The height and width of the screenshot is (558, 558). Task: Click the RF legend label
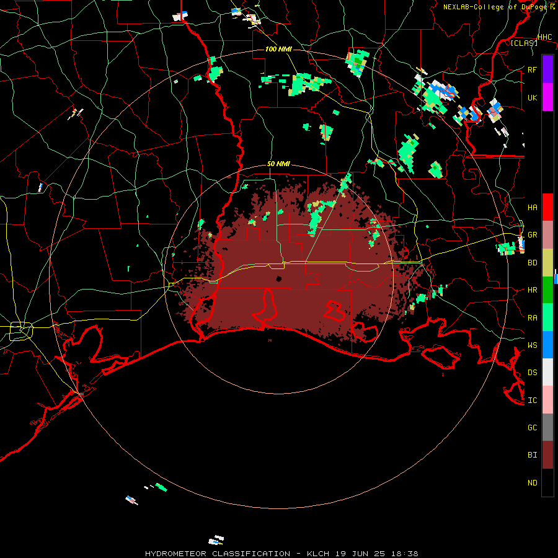[x=532, y=69]
